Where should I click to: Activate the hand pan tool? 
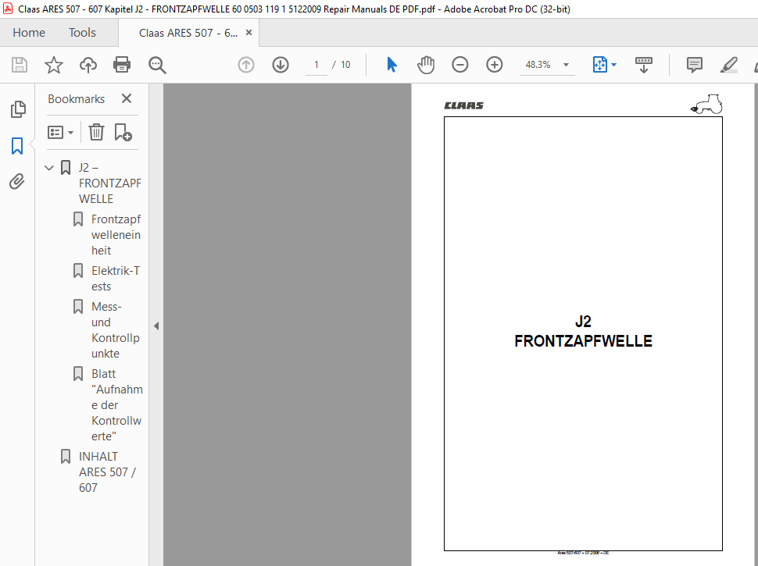click(x=426, y=65)
